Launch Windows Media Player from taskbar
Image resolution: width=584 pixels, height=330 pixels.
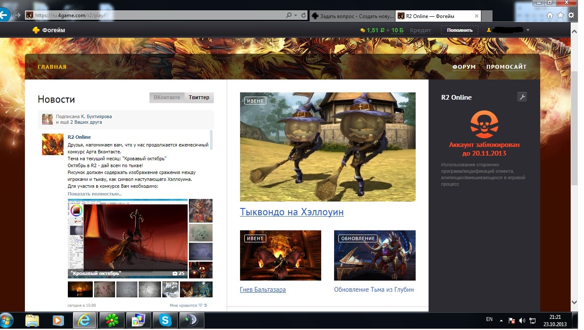pyautogui.click(x=58, y=321)
